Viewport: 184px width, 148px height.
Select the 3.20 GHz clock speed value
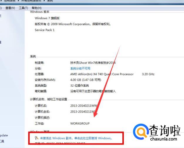[x=148, y=74]
